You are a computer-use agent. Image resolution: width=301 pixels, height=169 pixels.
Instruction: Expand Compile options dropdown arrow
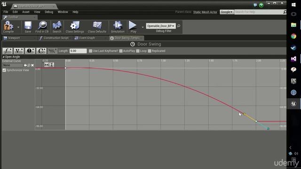[18, 27]
